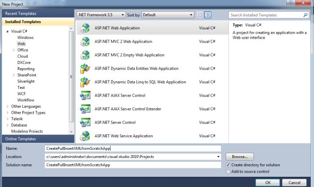Enable Add to source control checkbox
The height and width of the screenshot is (187, 314).
[228, 172]
